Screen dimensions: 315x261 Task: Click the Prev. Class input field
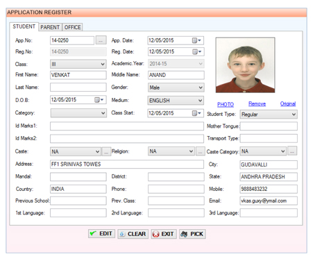click(x=176, y=201)
